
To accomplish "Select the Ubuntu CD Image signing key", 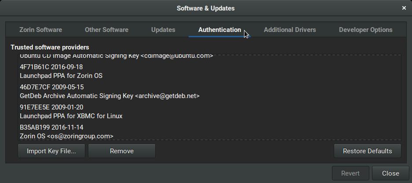I will point(117,56).
